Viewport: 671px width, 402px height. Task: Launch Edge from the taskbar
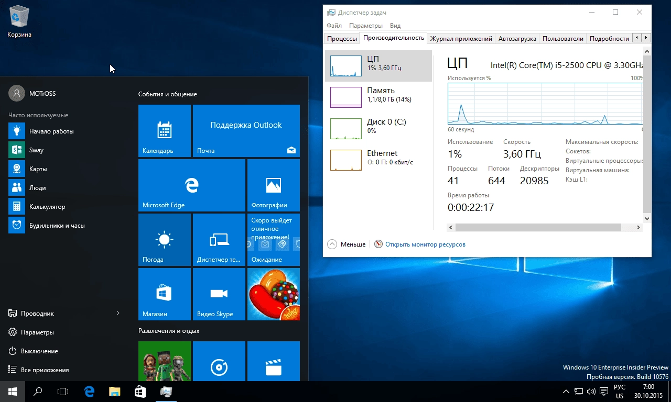[89, 392]
